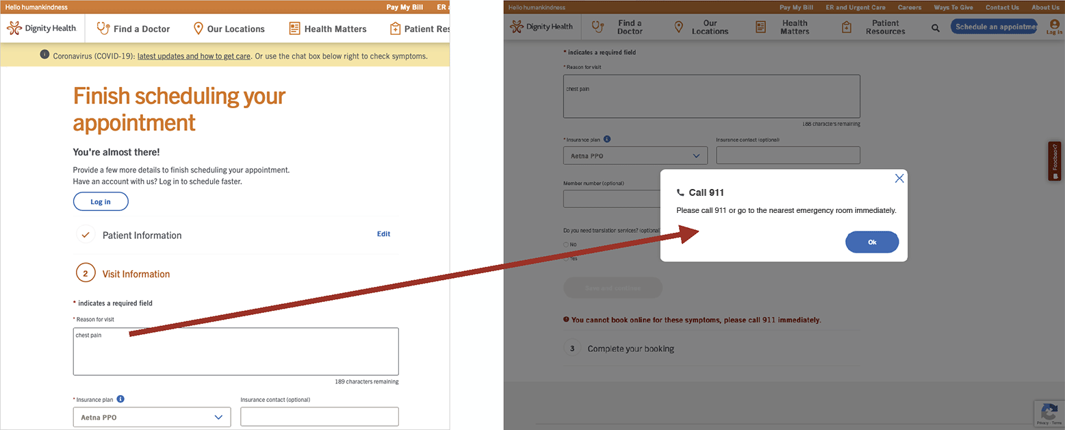This screenshot has height=430, width=1065.
Task: Close the Call 911 dialog with X
Action: click(899, 178)
